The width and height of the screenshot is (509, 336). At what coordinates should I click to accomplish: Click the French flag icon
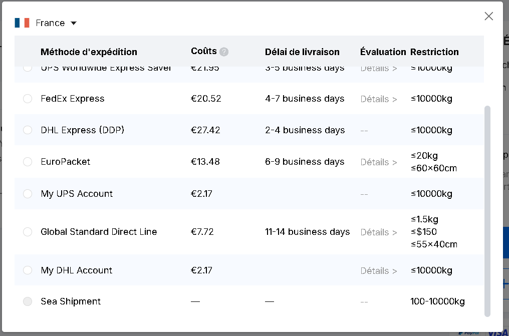[22, 23]
